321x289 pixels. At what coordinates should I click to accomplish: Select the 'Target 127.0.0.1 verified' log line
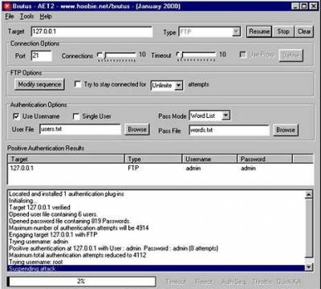(x=156, y=207)
